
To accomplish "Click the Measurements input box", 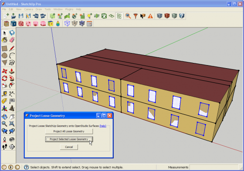I will pyautogui.click(x=214, y=167).
